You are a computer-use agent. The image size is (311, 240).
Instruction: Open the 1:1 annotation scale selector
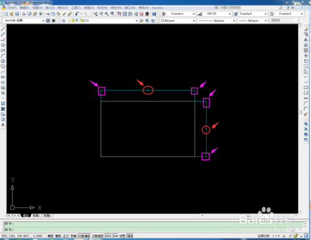coord(276,236)
